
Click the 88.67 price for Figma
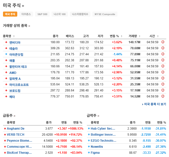click(133, 153)
